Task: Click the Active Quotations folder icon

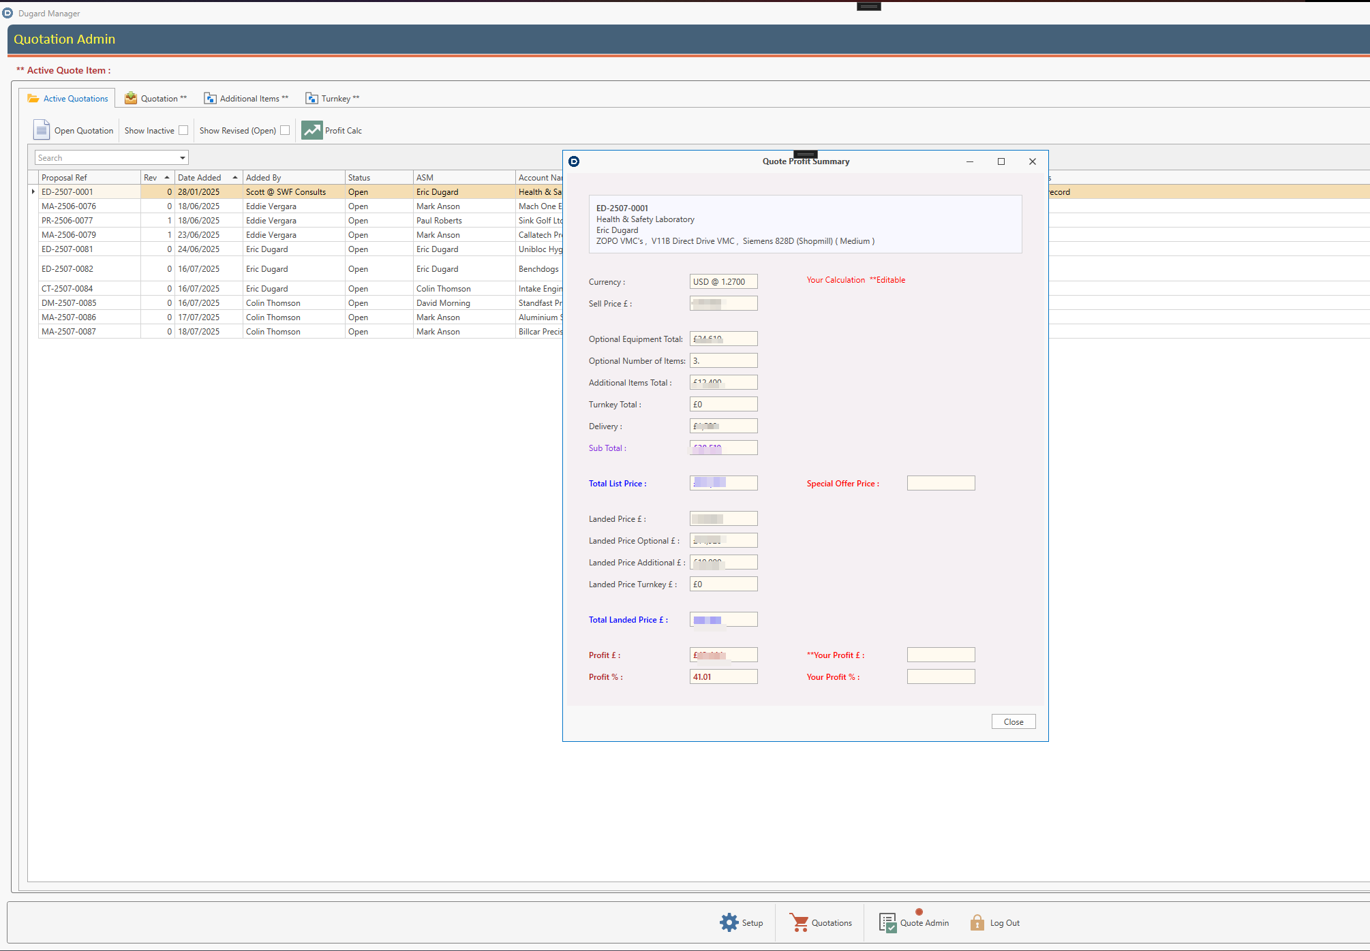Action: tap(33, 99)
